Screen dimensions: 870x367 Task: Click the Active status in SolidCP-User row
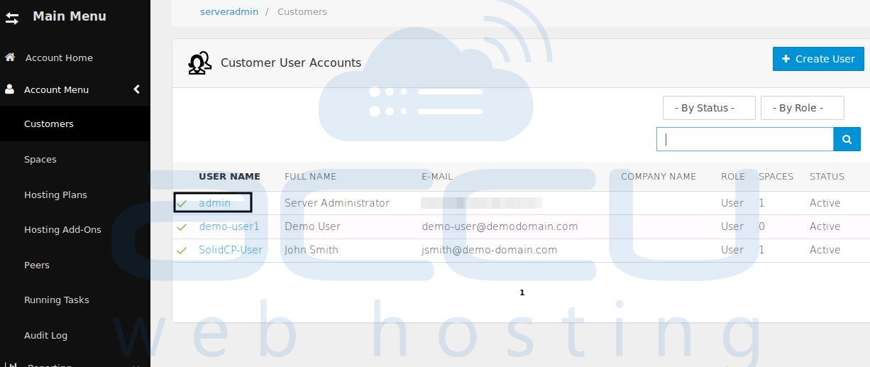pyautogui.click(x=825, y=250)
